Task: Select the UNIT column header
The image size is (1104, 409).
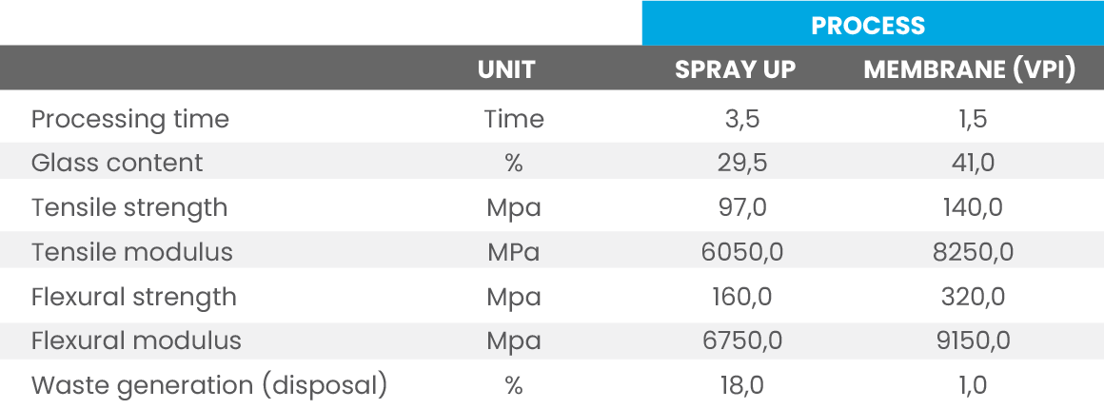Action: [x=506, y=69]
